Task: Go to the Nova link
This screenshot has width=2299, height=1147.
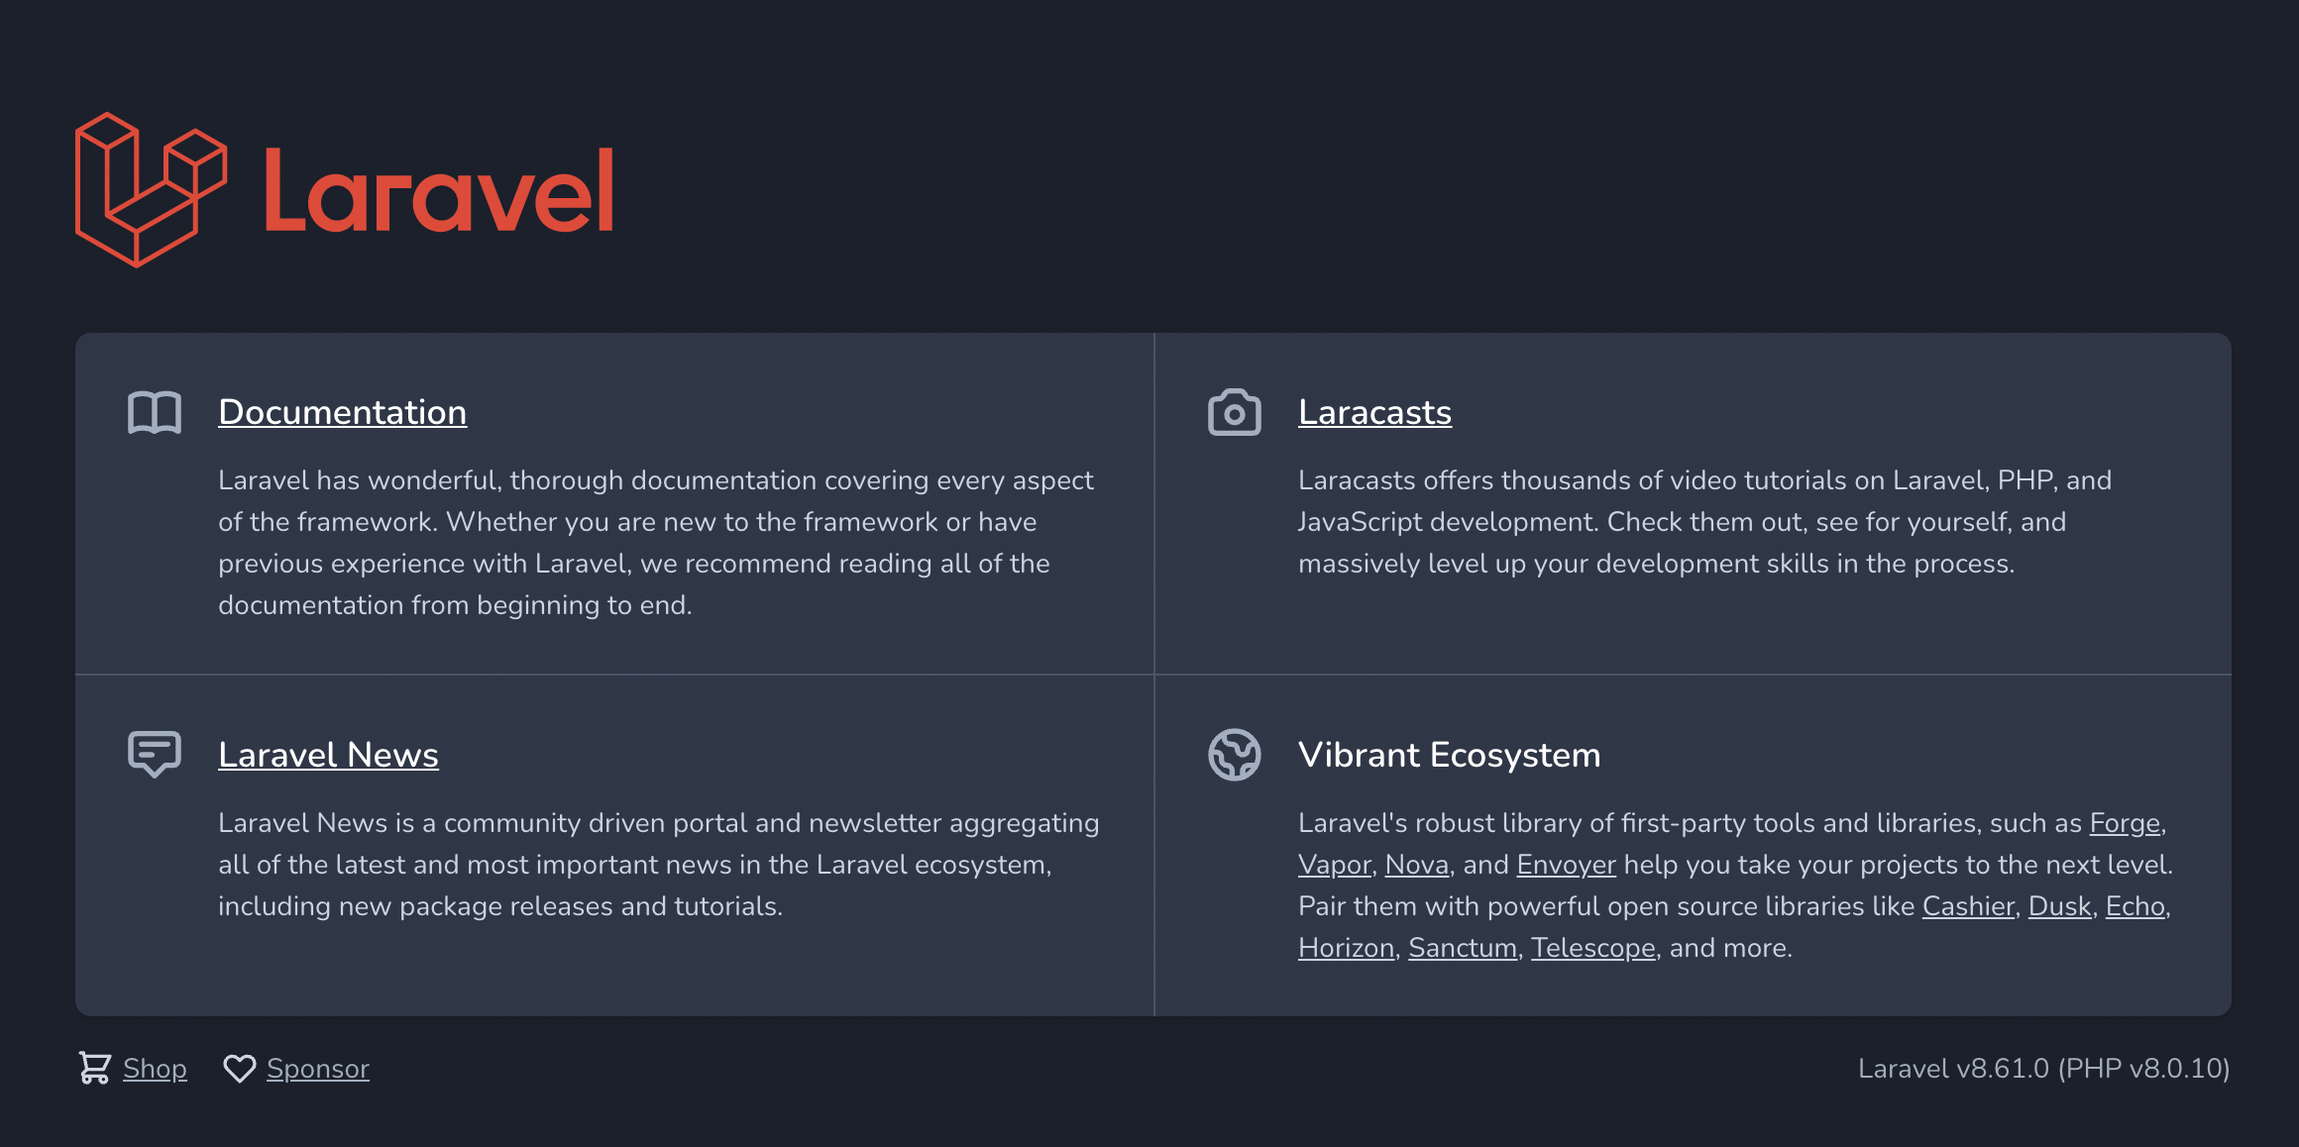Action: (x=1416, y=865)
